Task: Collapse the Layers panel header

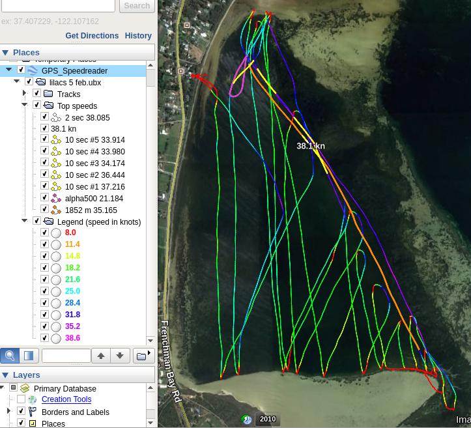Action: pos(5,375)
